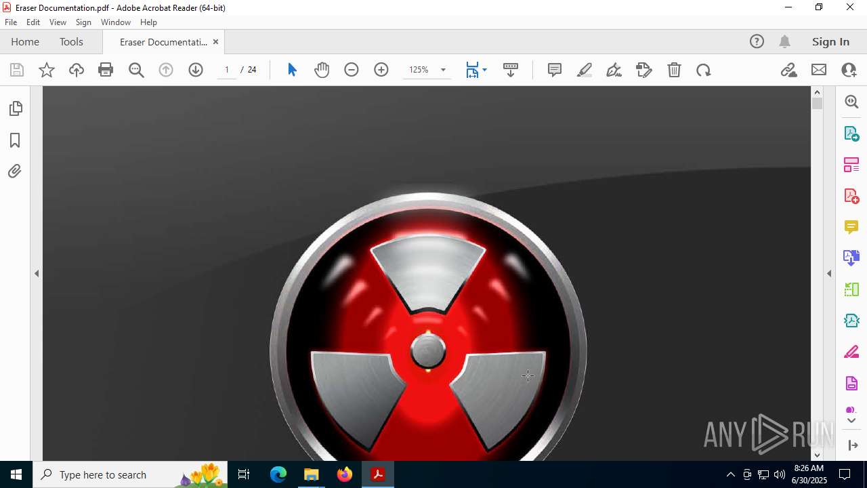This screenshot has height=488, width=867.
Task: Open the File menu
Action: tap(11, 22)
